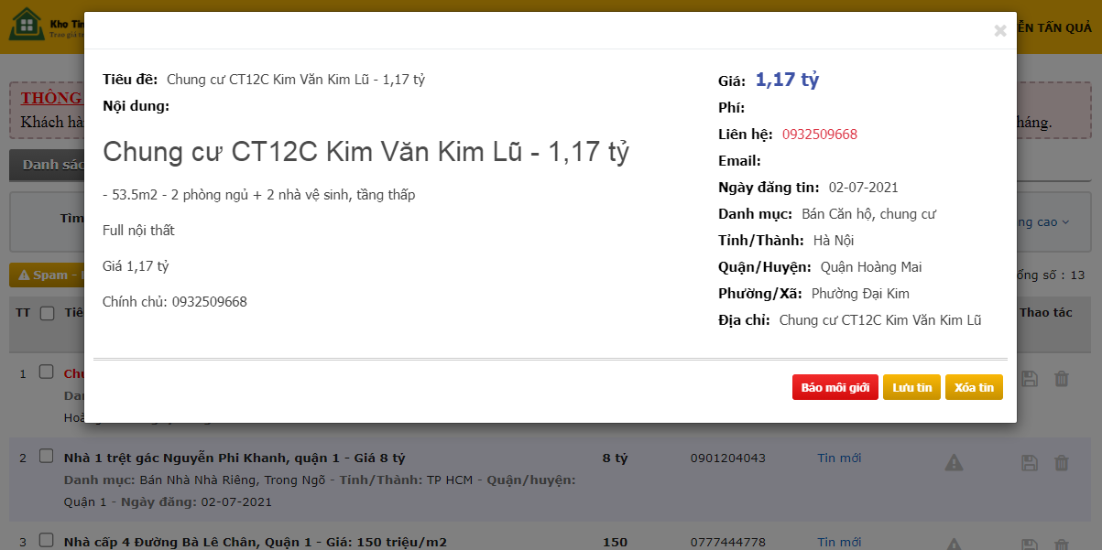Click the Kho Tin house logo

[x=26, y=24]
